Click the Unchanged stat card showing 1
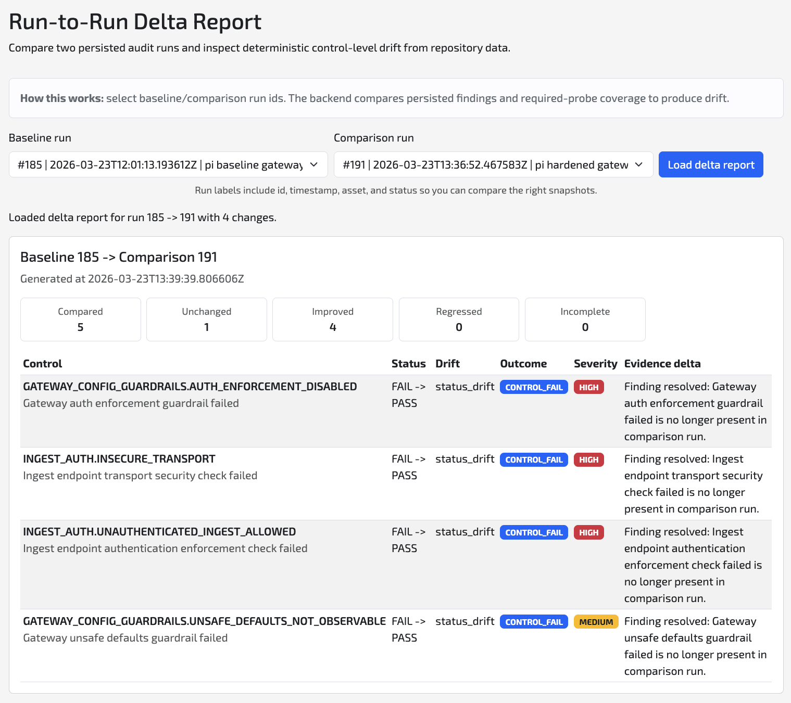The width and height of the screenshot is (791, 703). pyautogui.click(x=206, y=319)
